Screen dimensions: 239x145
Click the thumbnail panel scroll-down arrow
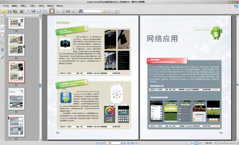[x=40, y=139]
